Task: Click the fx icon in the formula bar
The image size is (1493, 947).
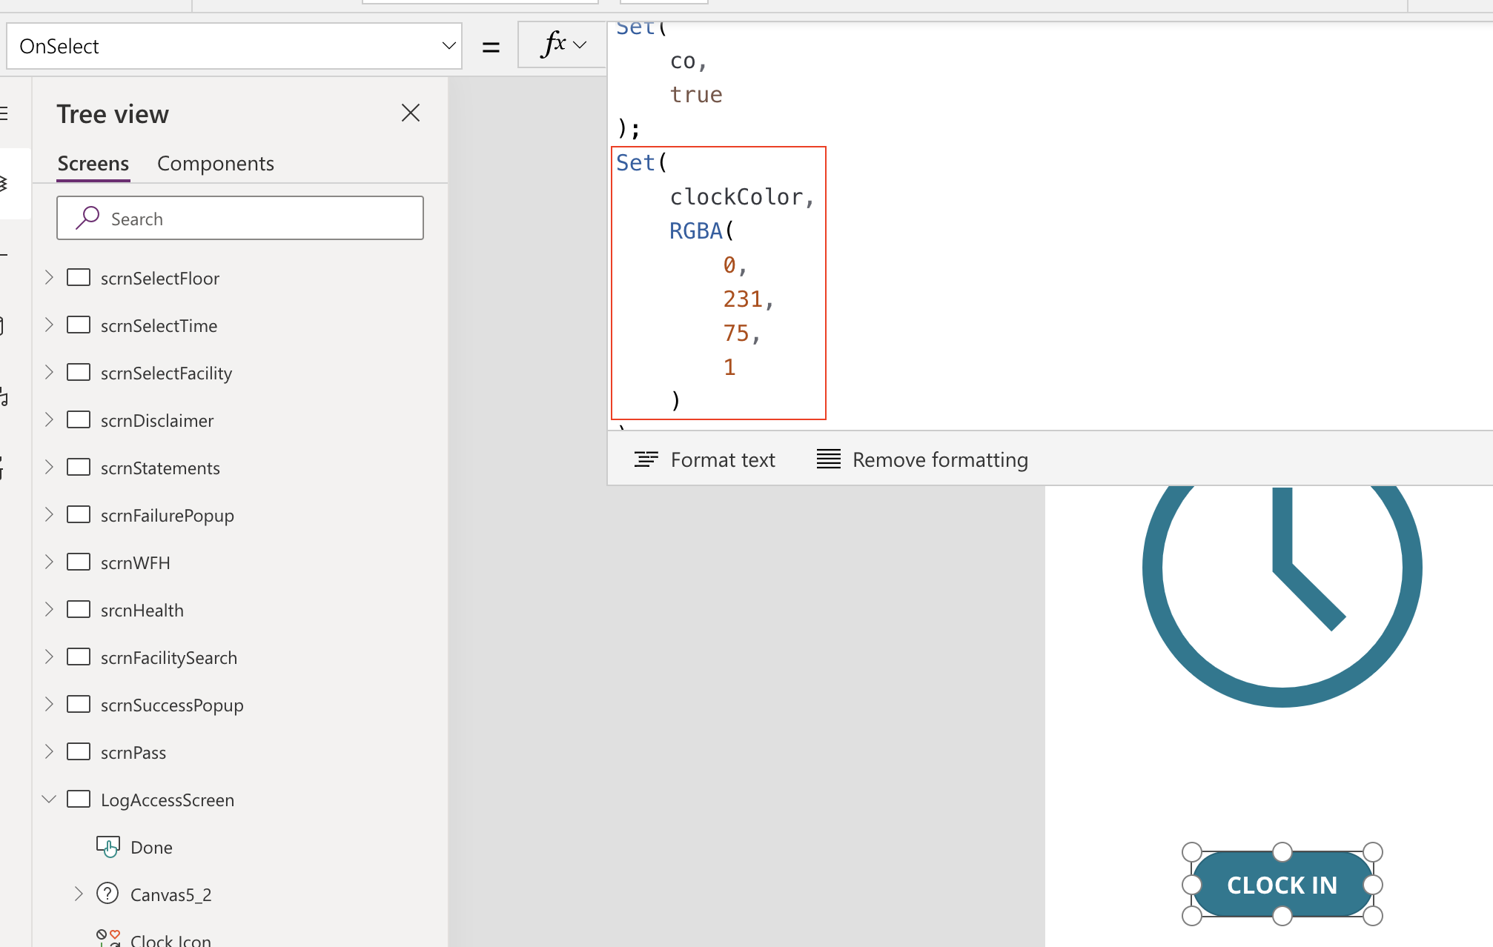Action: [554, 44]
